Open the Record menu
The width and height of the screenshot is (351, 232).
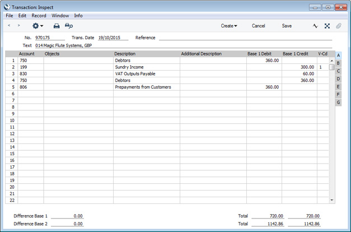[x=39, y=16]
